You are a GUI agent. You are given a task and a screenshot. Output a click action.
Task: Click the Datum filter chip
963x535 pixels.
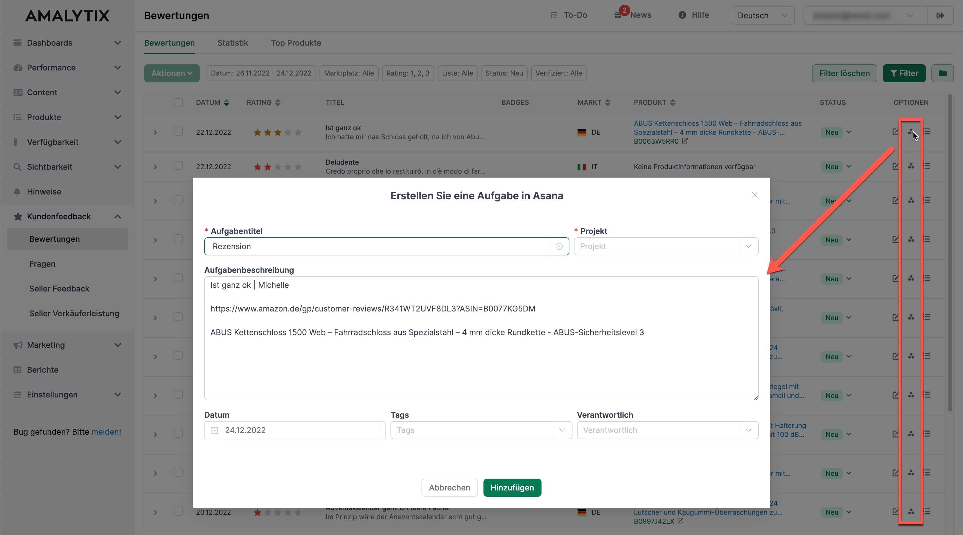tap(261, 73)
